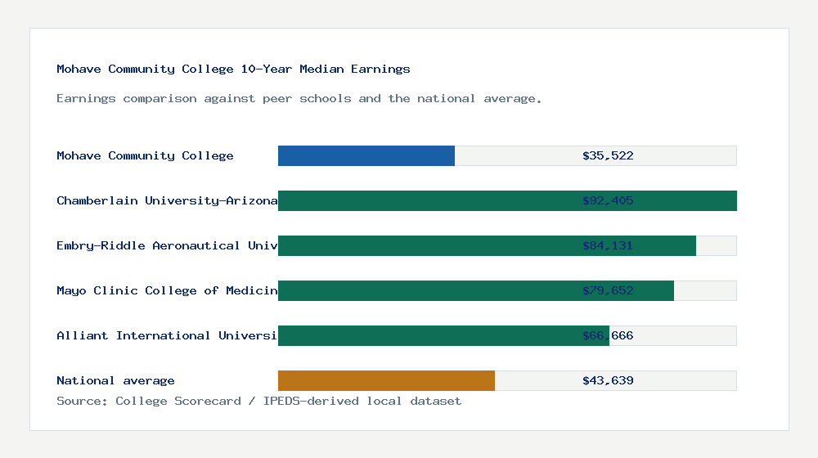This screenshot has height=458, width=818.
Task: Click the 'Mohave Community College' row label
Action: coord(145,155)
